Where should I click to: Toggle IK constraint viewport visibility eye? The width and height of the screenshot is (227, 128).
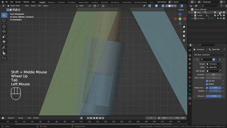(214, 59)
